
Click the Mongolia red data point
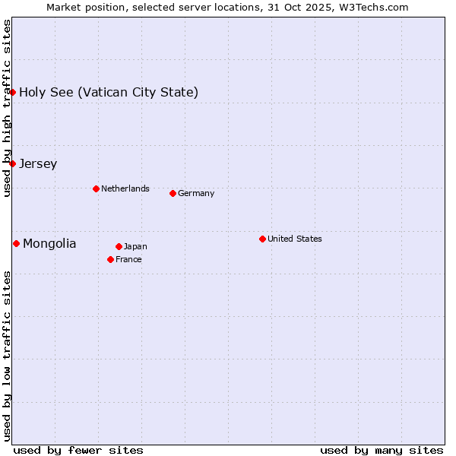(16, 243)
